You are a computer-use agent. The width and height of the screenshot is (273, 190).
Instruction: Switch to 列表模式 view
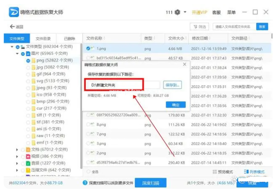254,172
